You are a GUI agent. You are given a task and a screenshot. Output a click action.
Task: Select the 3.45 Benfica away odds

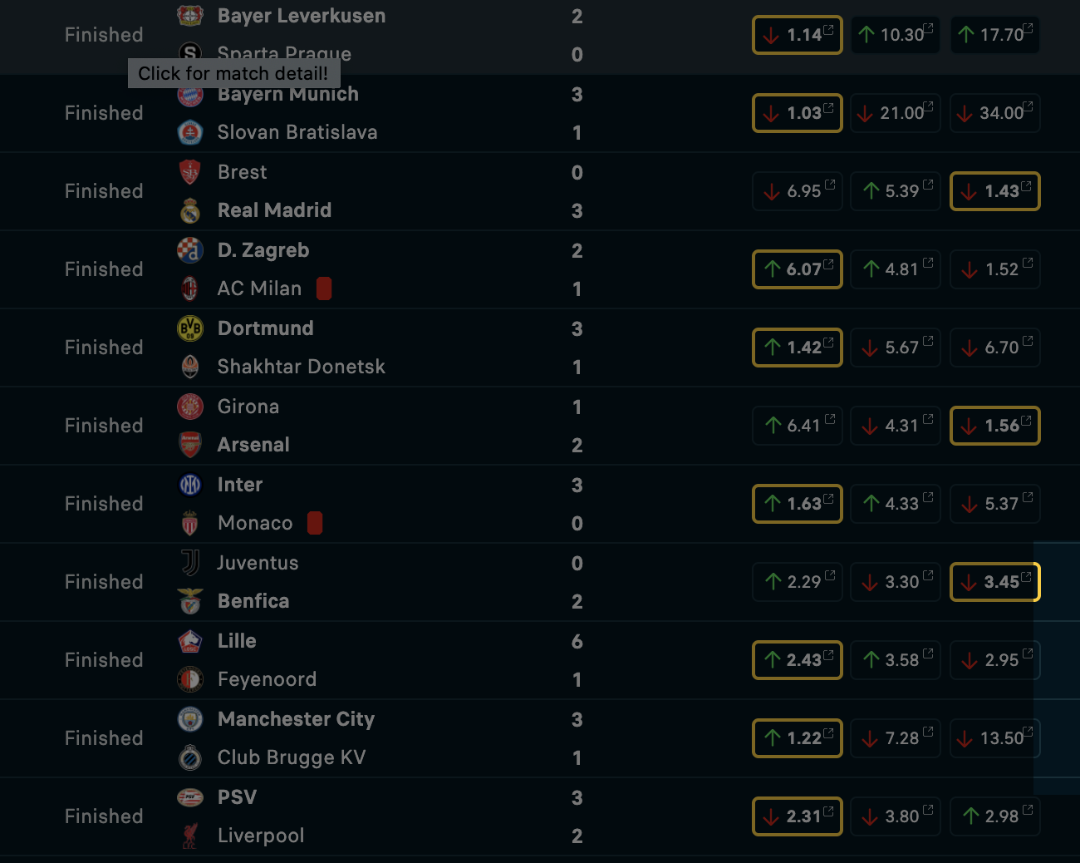pos(995,582)
